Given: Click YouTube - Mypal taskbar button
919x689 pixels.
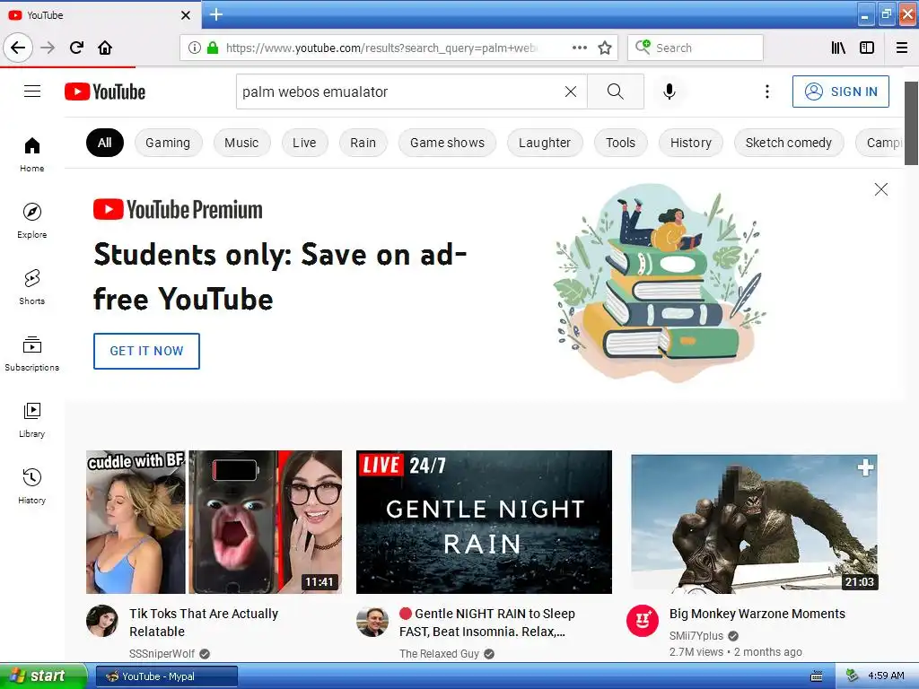Looking at the screenshot, I should (x=166, y=676).
